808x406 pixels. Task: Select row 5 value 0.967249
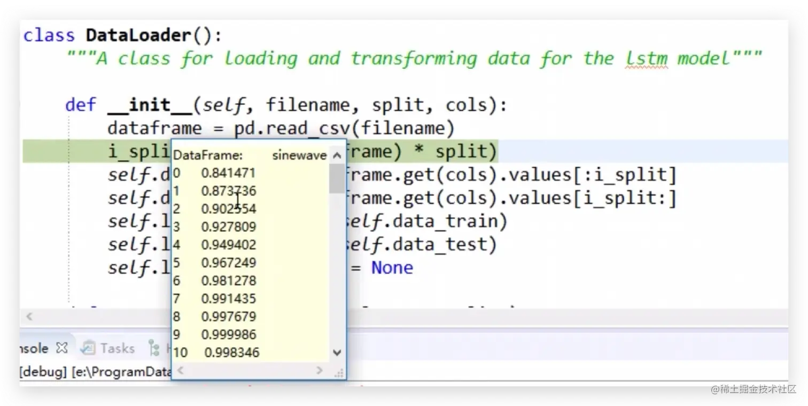coord(228,262)
